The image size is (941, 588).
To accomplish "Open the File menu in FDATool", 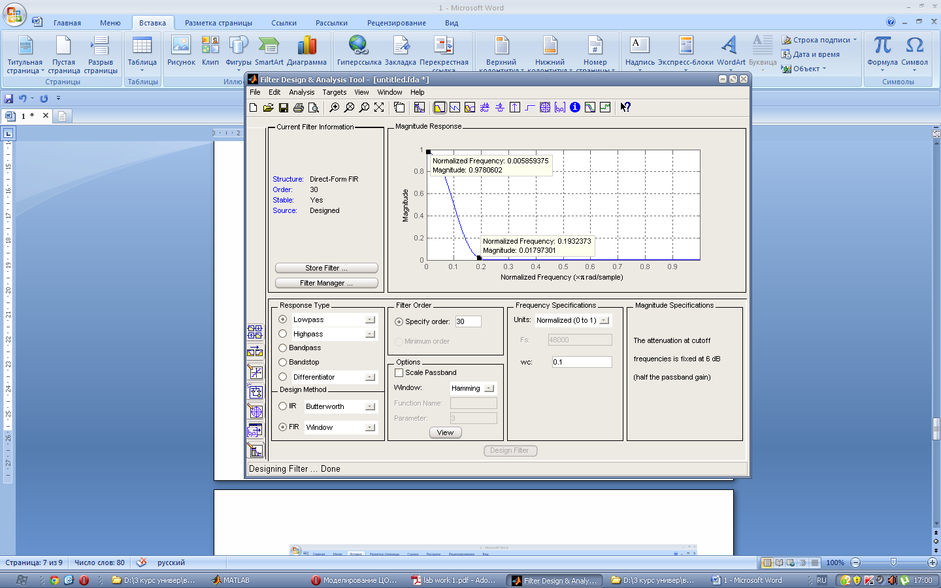I will pyautogui.click(x=255, y=92).
